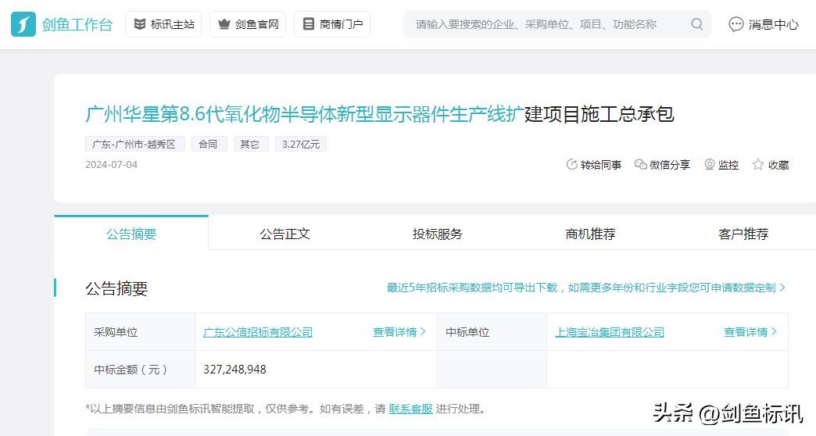
Task: Click the 公告摘要 section heading
Action: tap(116, 288)
